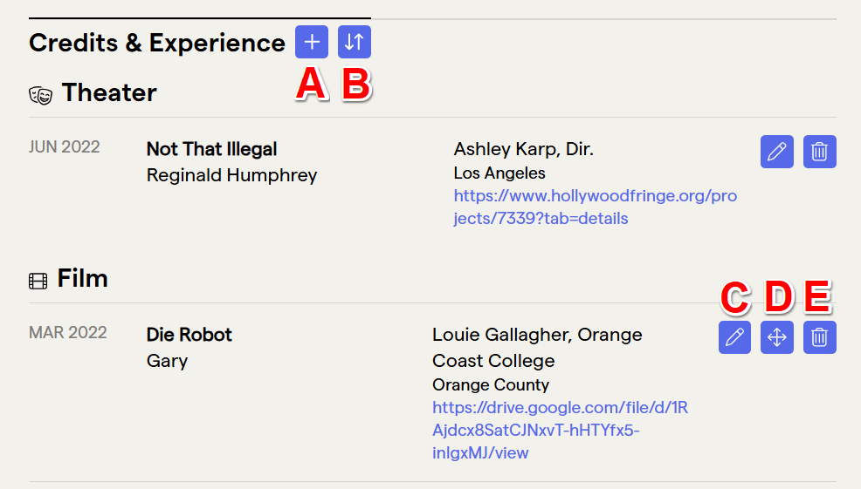The height and width of the screenshot is (489, 861).
Task: Click the Not That Illegal title
Action: click(x=211, y=149)
